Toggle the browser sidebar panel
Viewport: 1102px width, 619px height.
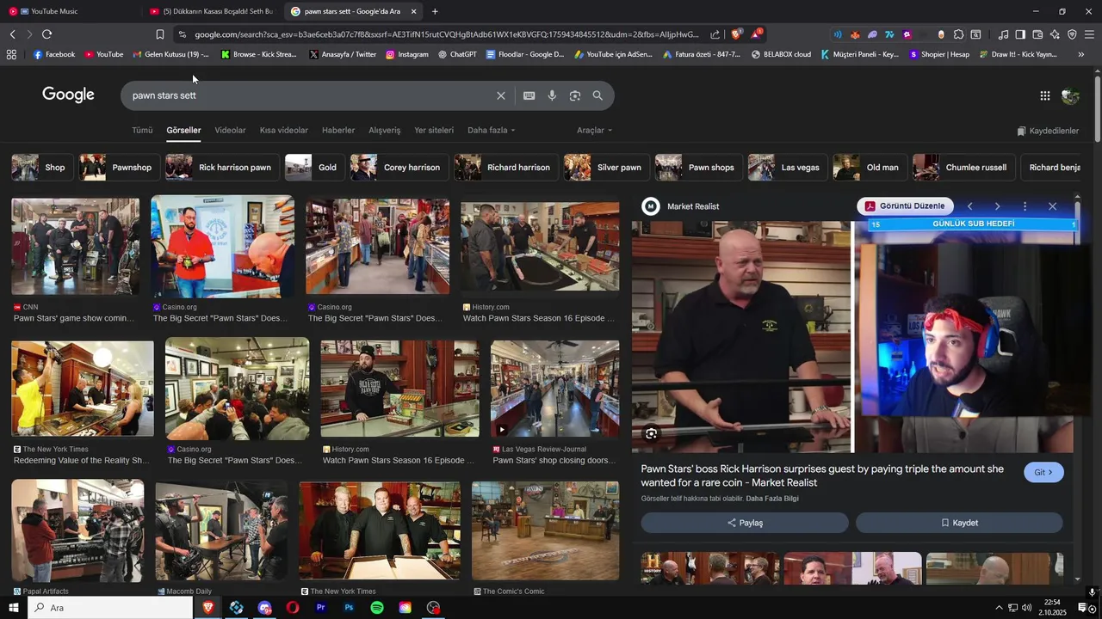(x=1020, y=34)
